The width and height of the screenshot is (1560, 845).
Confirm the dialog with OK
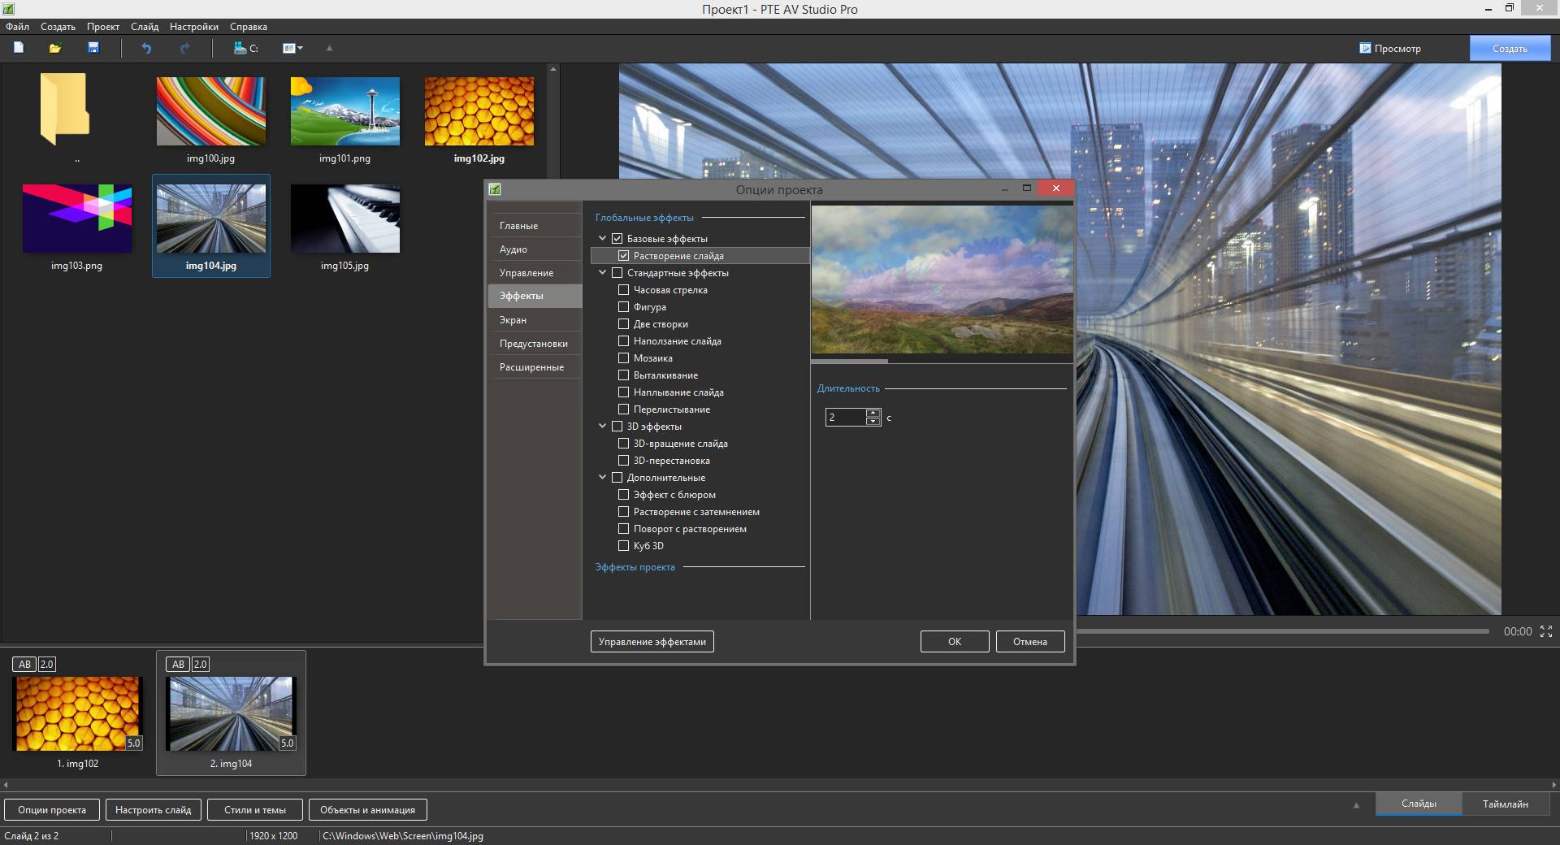(955, 642)
